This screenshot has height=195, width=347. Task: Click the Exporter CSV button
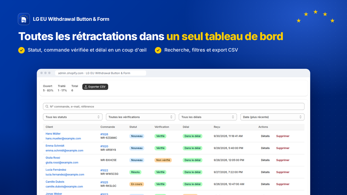click(x=95, y=87)
